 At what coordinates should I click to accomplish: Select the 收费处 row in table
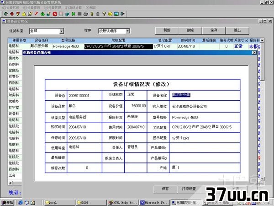pos(15,77)
